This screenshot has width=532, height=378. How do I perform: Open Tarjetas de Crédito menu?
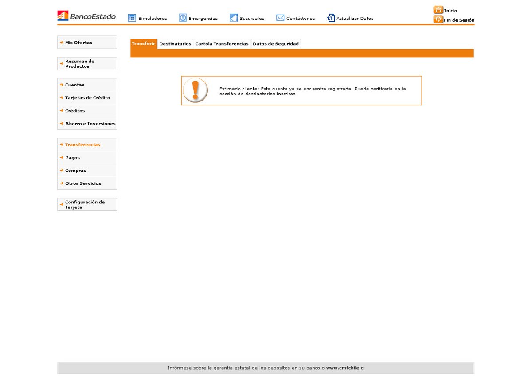[x=87, y=98]
